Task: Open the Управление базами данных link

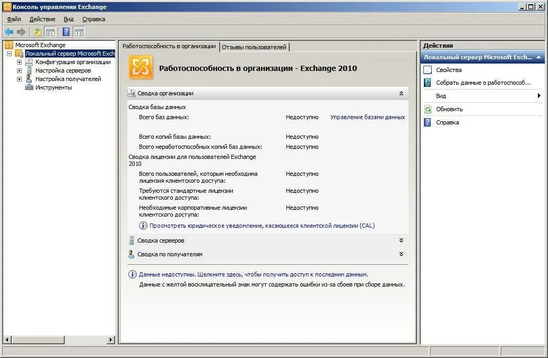Action: click(x=368, y=117)
